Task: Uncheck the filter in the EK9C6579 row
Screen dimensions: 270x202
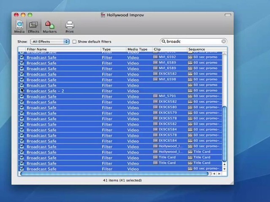Action: click(x=22, y=113)
